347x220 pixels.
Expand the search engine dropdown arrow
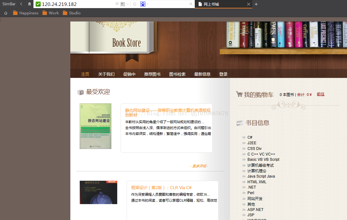point(147,4)
